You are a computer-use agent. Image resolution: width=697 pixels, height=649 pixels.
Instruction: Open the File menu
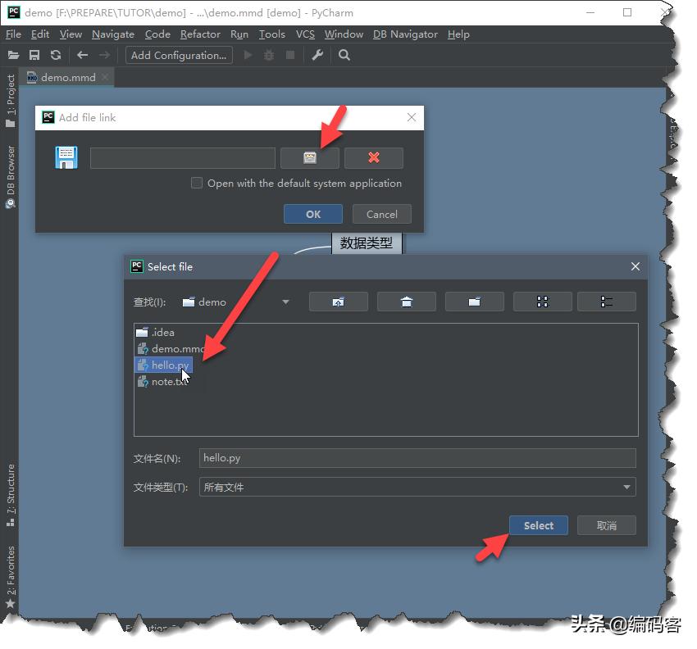pyautogui.click(x=13, y=34)
